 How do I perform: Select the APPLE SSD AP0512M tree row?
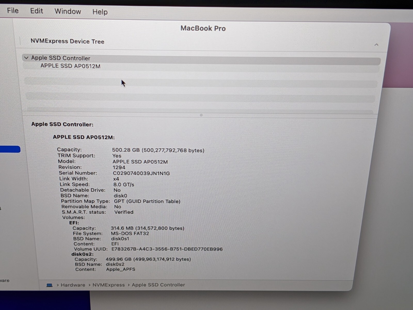click(x=201, y=67)
